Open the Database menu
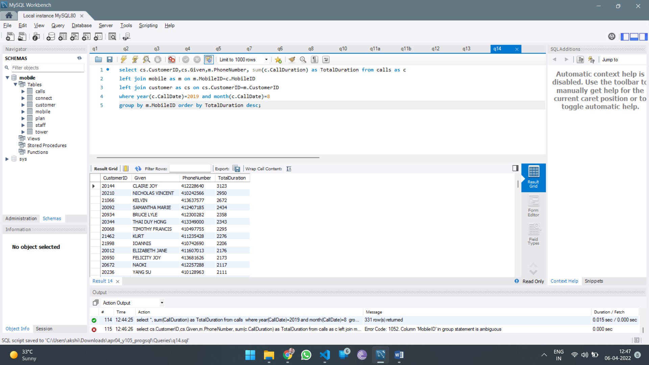 point(81,25)
